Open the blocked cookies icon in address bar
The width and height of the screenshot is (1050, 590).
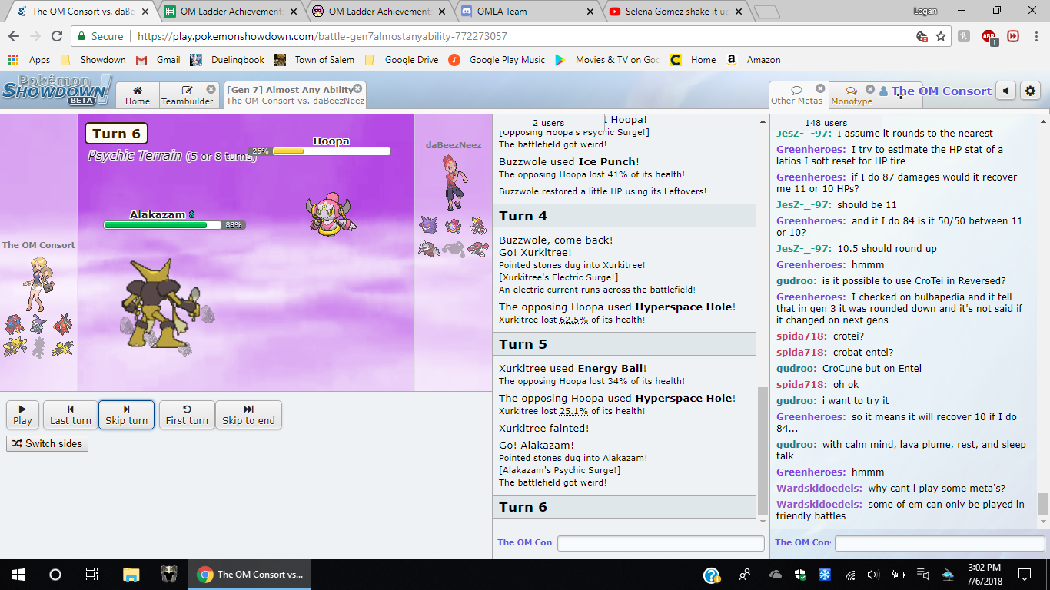(922, 36)
